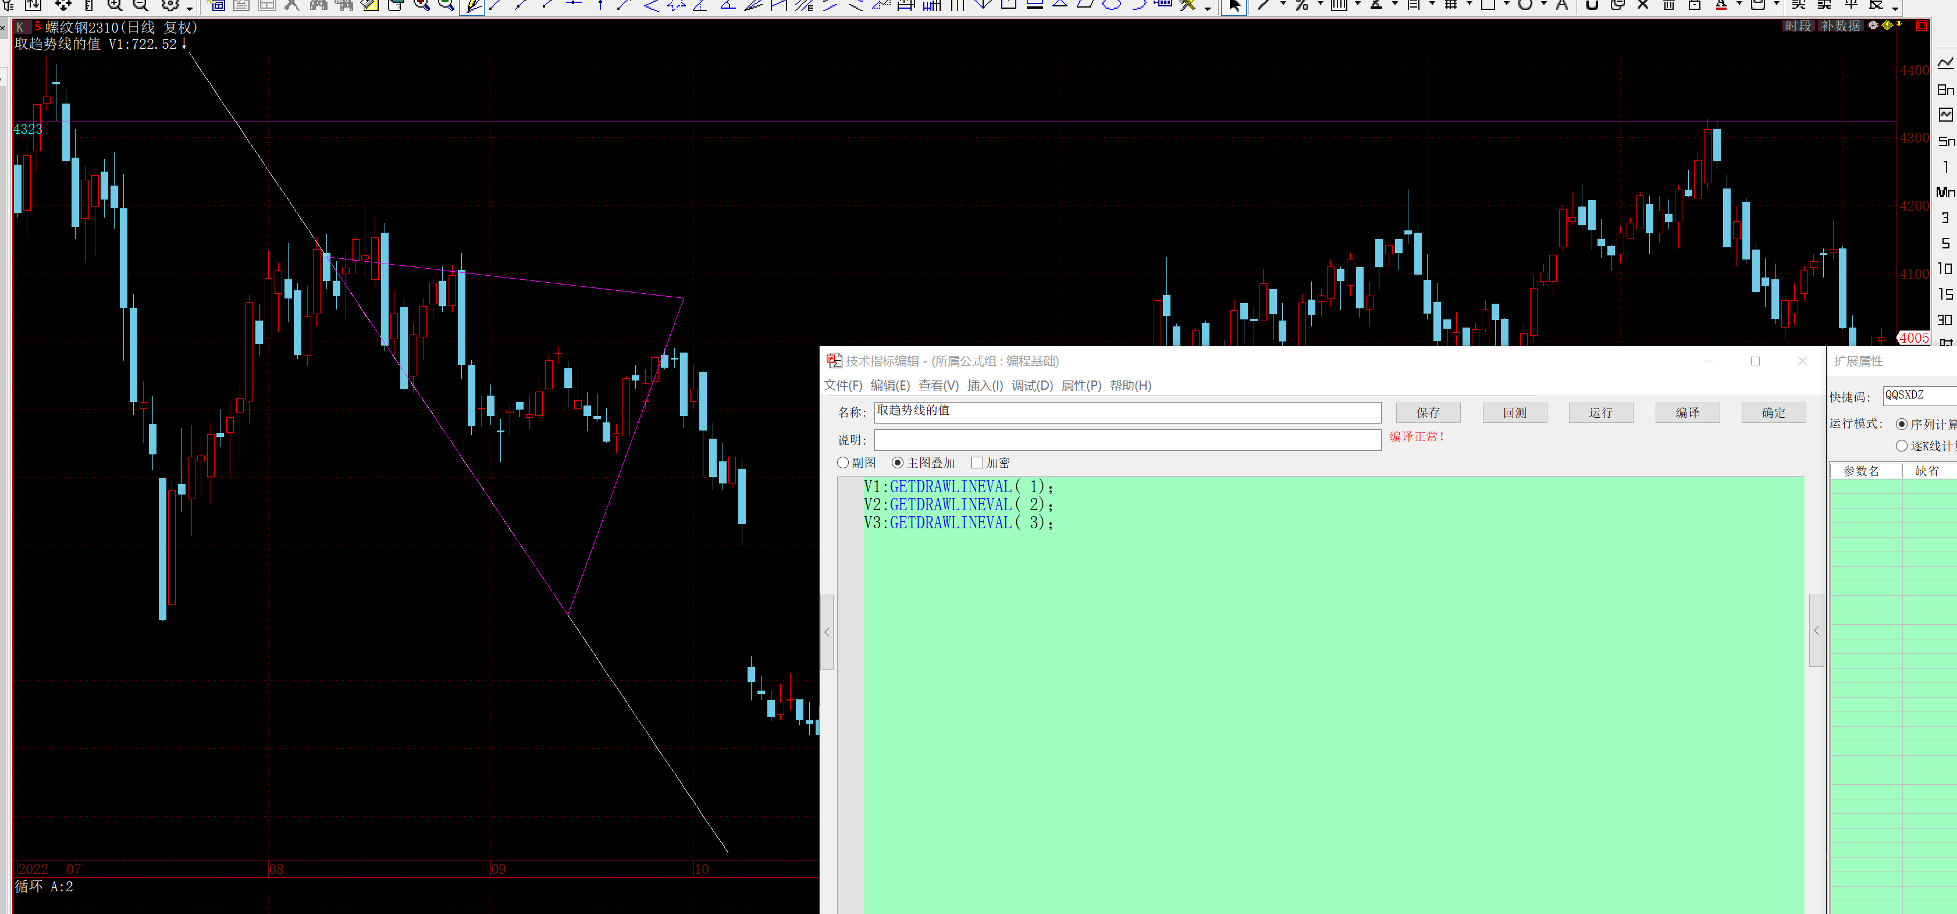Click the delete X drawing icon
This screenshot has width=1957, height=914.
click(1643, 5)
